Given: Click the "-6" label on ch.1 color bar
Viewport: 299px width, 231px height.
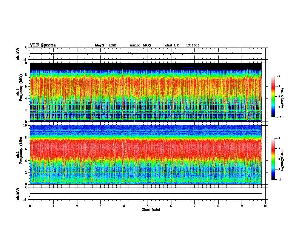Looking at the screenshot, I should (279, 76).
